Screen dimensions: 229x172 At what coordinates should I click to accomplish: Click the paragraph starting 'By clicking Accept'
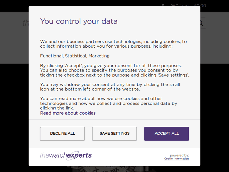click(114, 70)
